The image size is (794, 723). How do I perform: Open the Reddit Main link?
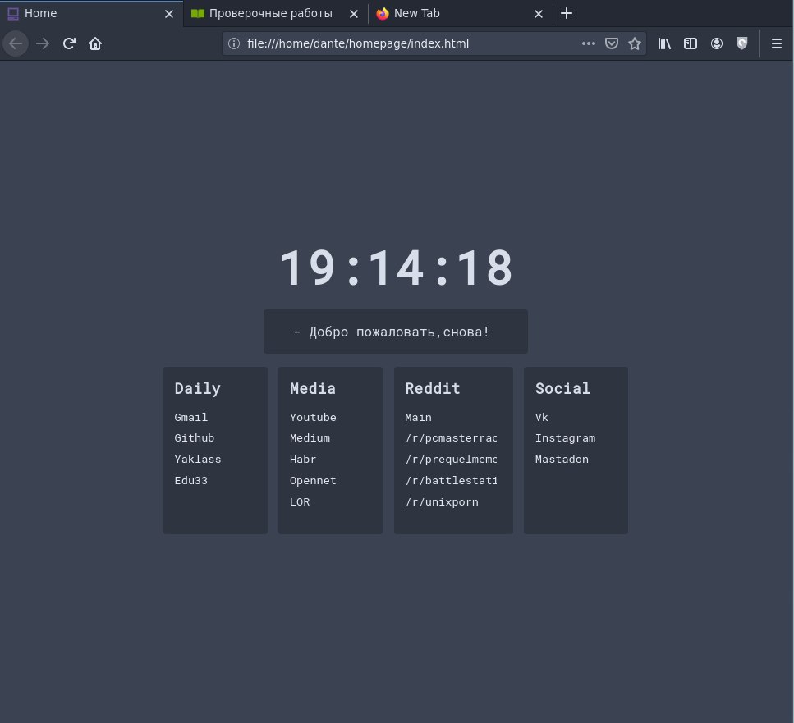click(418, 418)
